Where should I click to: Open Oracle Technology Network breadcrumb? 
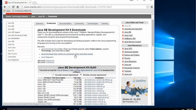point(17,16)
